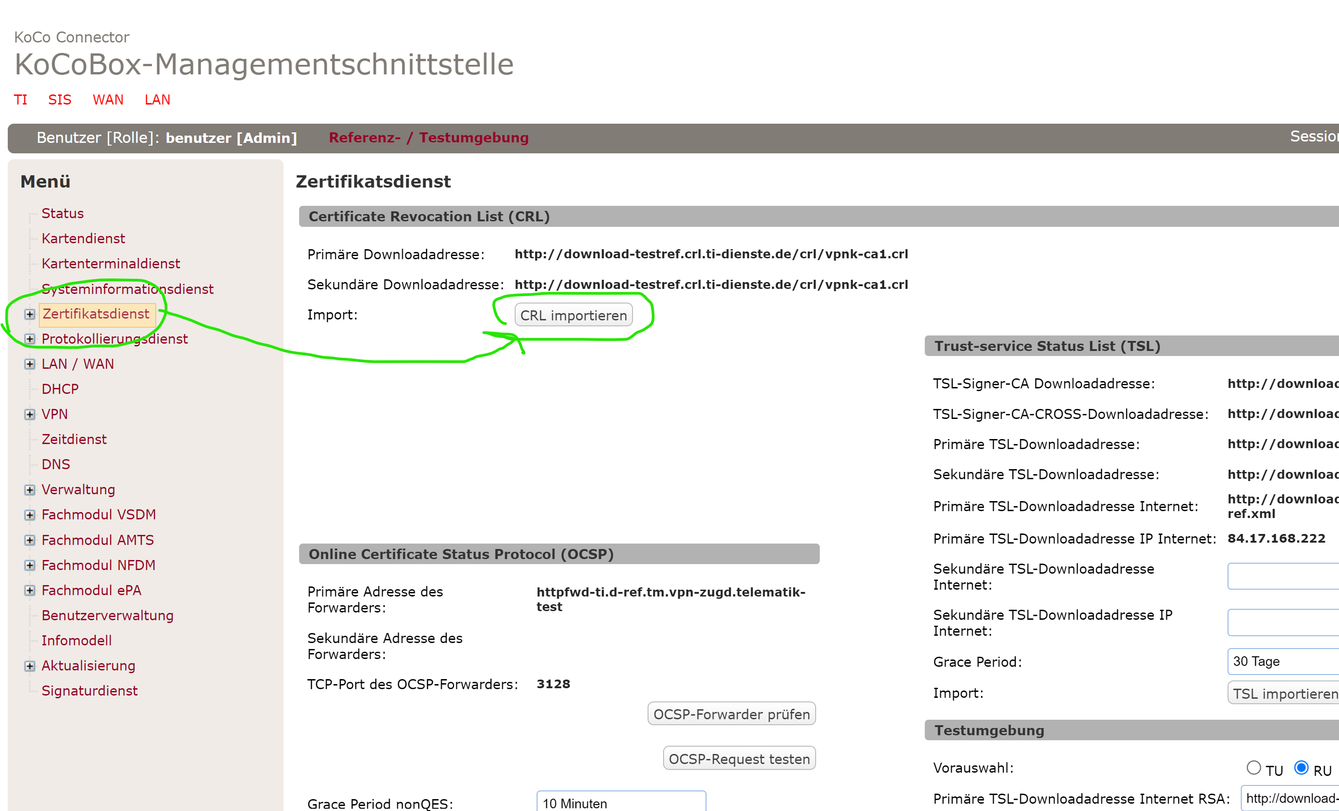The height and width of the screenshot is (811, 1339).
Task: Open Kartenterminaldienst menu entry
Action: [x=111, y=264]
